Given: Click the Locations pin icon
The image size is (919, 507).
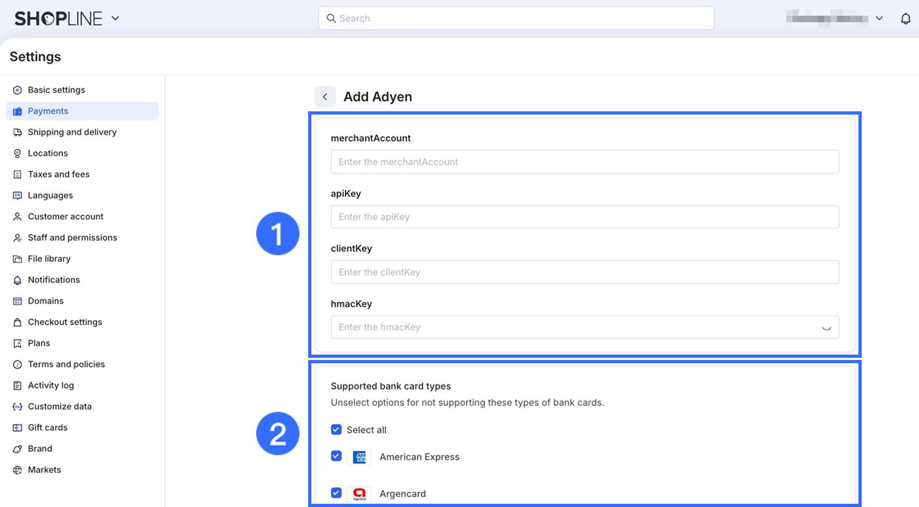Looking at the screenshot, I should [17, 154].
